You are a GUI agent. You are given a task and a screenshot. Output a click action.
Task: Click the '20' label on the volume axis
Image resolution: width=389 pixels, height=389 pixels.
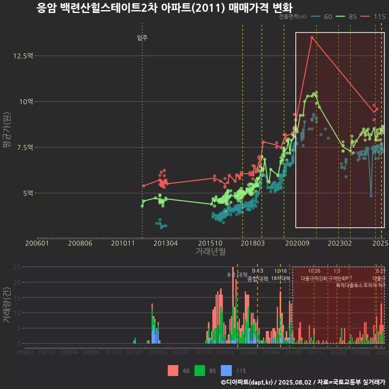17,282
